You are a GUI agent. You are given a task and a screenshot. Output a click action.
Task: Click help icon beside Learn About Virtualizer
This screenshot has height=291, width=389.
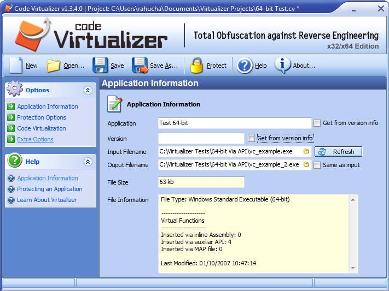pyautogui.click(x=11, y=200)
